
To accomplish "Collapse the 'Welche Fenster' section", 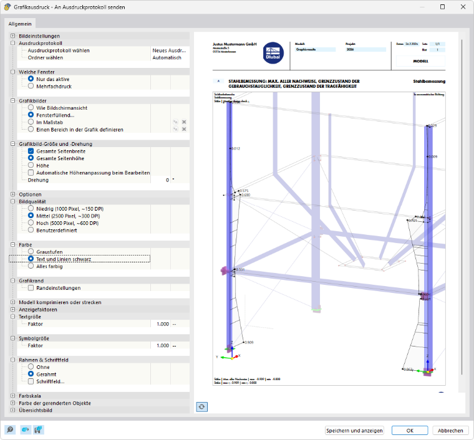I will 12,72.
